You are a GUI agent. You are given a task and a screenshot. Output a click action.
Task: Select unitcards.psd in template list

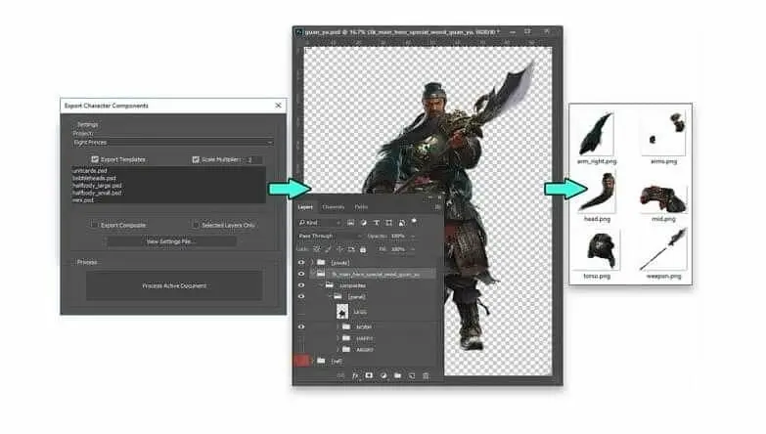coord(90,171)
